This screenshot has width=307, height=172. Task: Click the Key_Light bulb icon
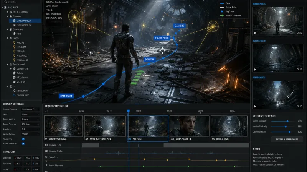(14, 42)
